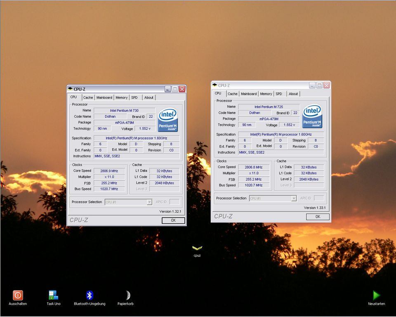
Task: Click the CPU-Z title bar icon in left window
Action: point(70,89)
